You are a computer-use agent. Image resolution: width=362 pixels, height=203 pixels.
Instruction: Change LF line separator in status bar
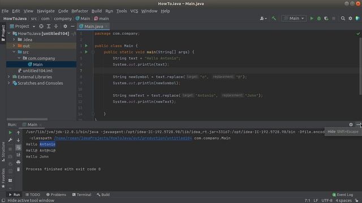[x=316, y=201]
